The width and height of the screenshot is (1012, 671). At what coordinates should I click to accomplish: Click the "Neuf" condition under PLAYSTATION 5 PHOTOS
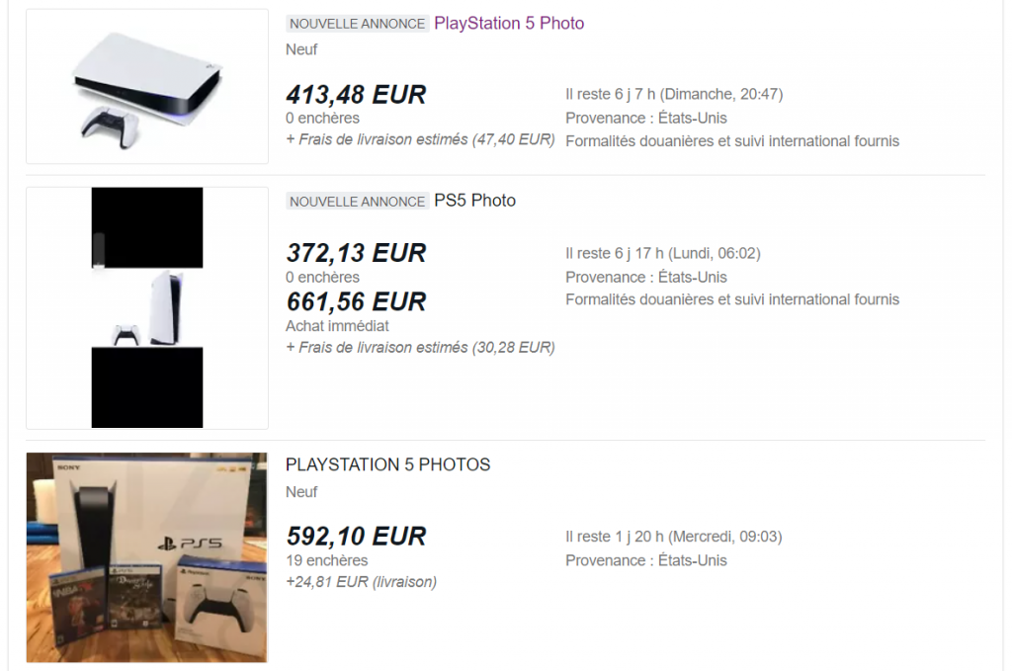pyautogui.click(x=301, y=491)
